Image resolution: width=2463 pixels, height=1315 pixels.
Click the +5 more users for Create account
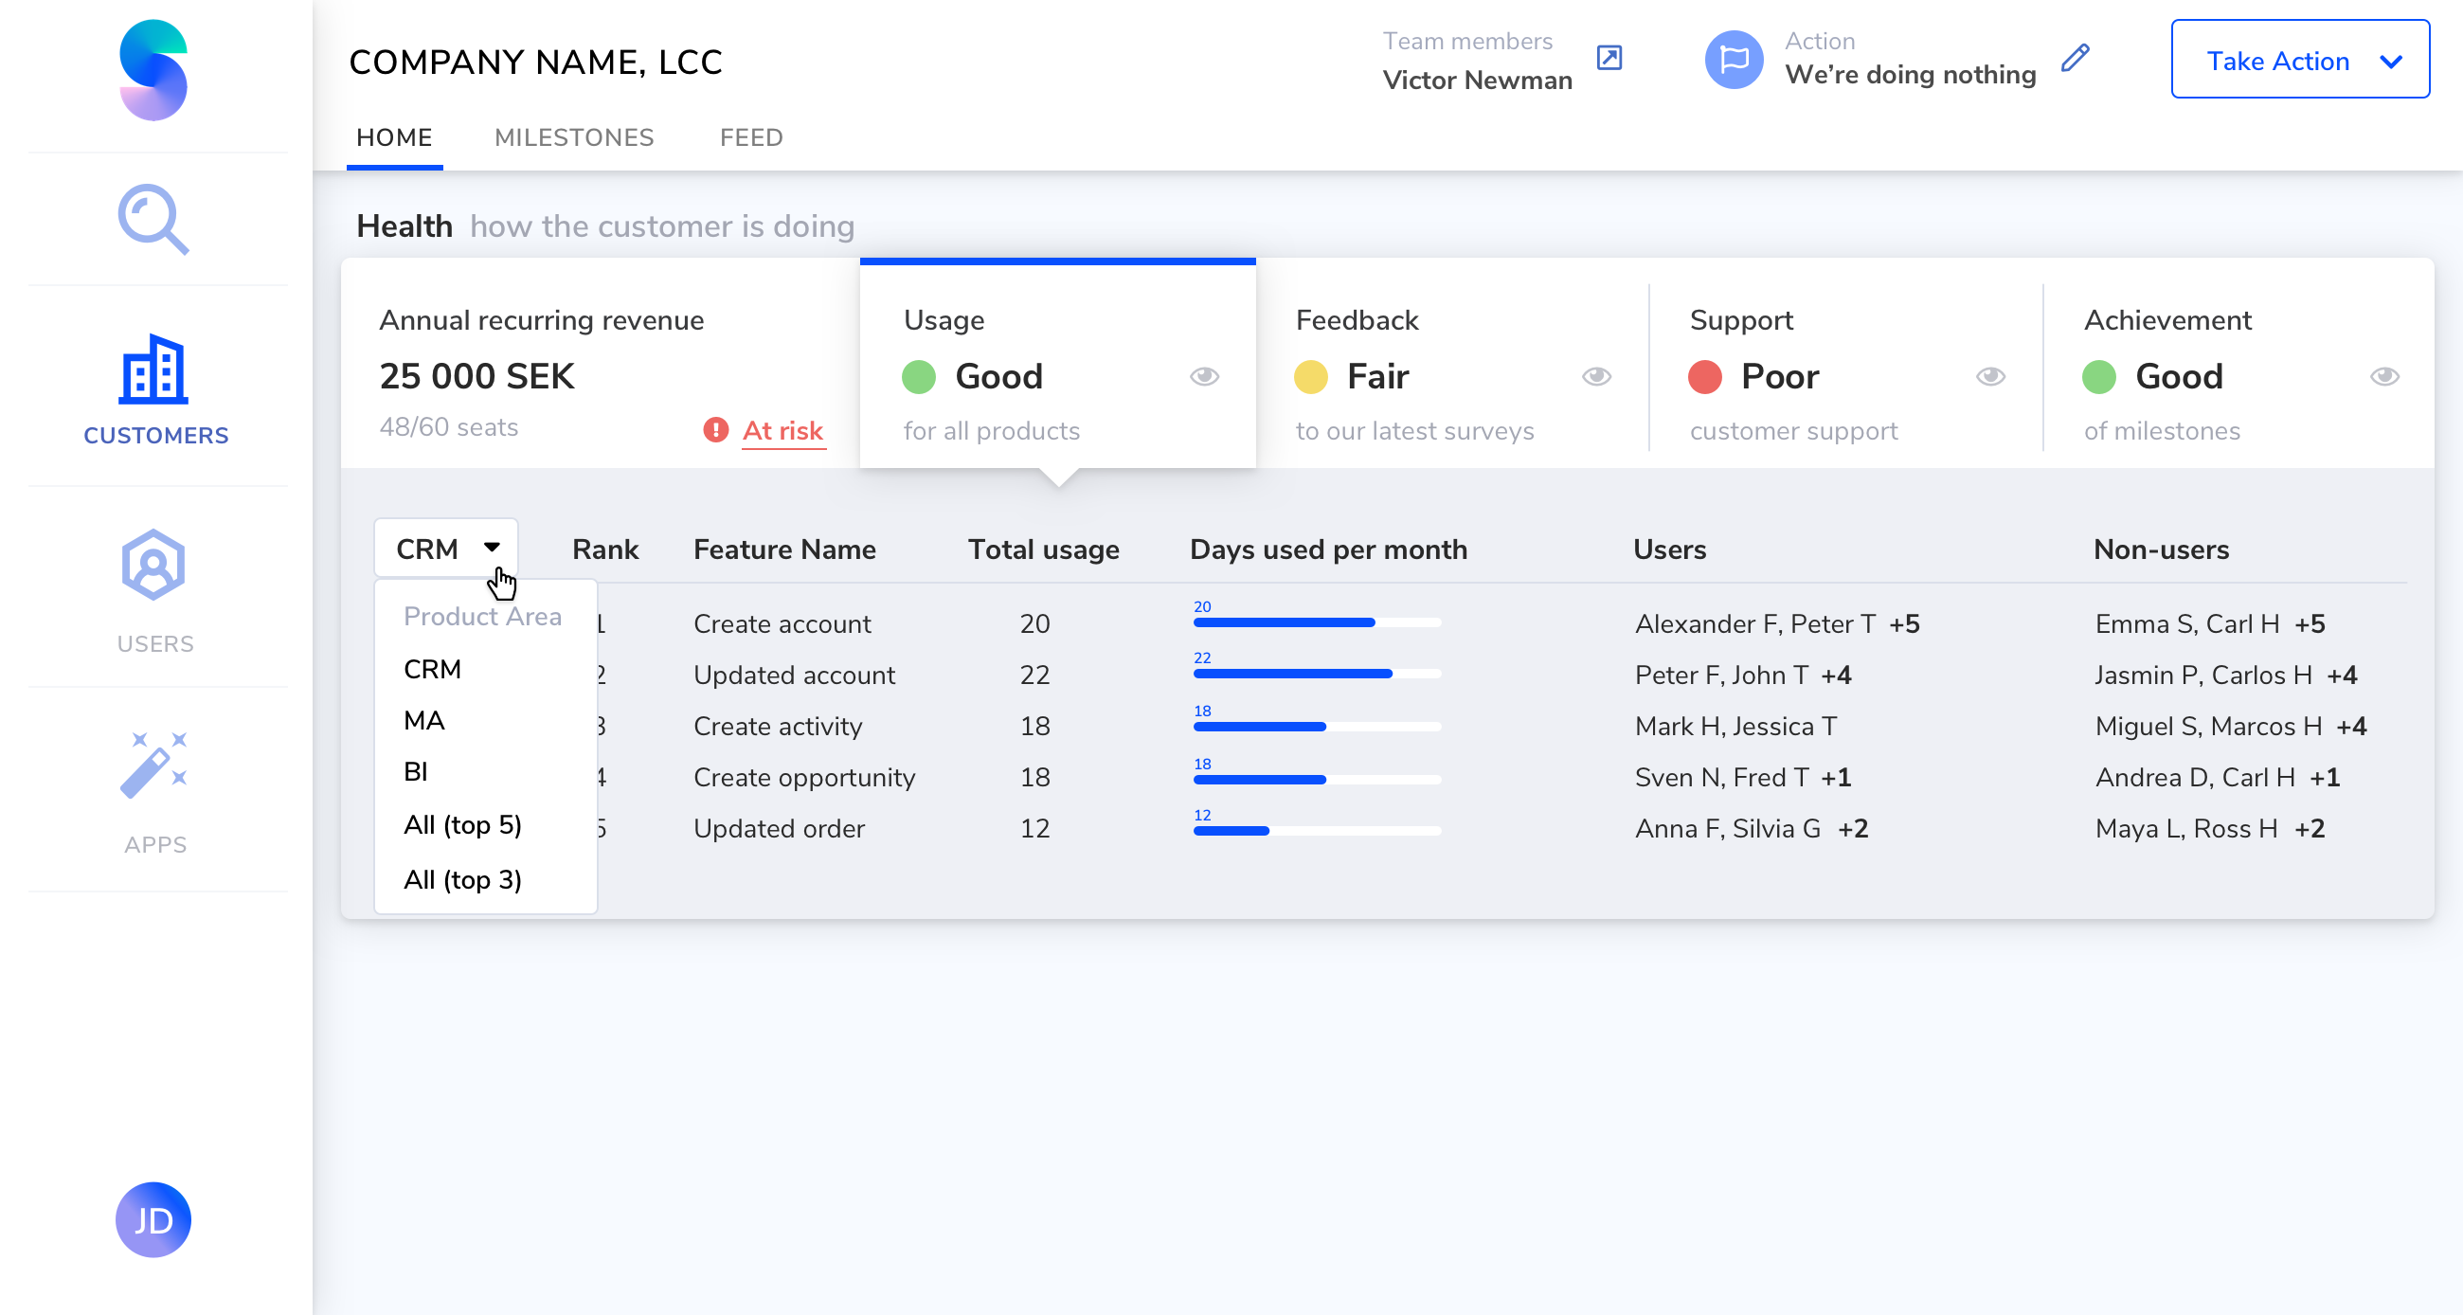pyautogui.click(x=1904, y=623)
